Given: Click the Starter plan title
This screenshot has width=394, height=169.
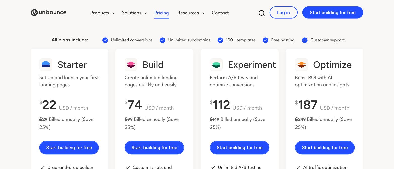Looking at the screenshot, I should pyautogui.click(x=72, y=65).
